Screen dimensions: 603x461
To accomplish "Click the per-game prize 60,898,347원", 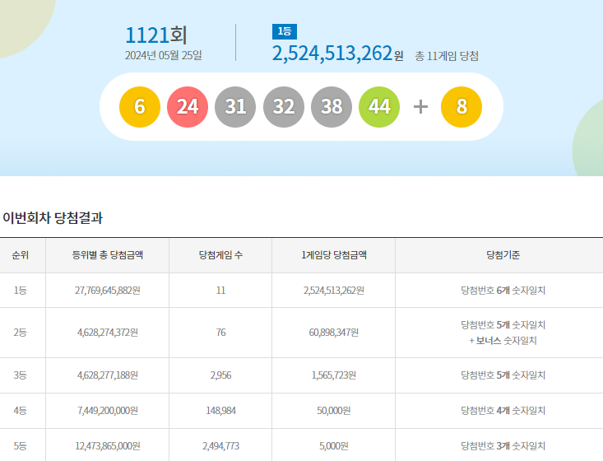I will click(x=334, y=333).
